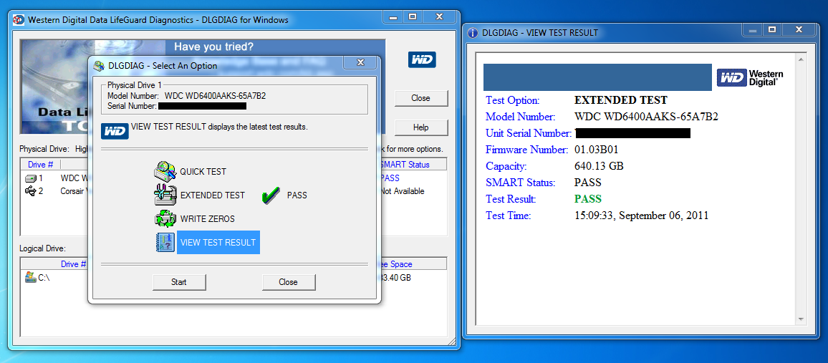Image resolution: width=828 pixels, height=363 pixels.
Task: Click Select An Option dialog title icon
Action: coord(99,66)
